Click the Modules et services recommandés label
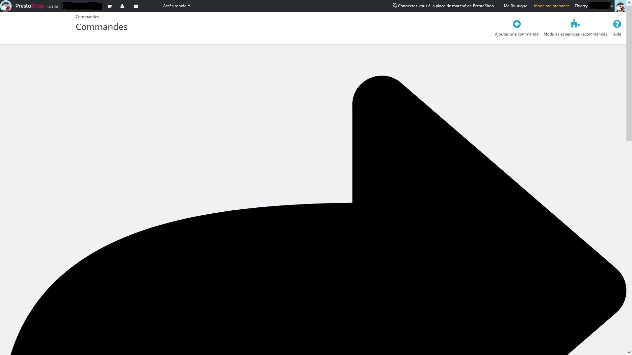The image size is (632, 355). click(575, 34)
